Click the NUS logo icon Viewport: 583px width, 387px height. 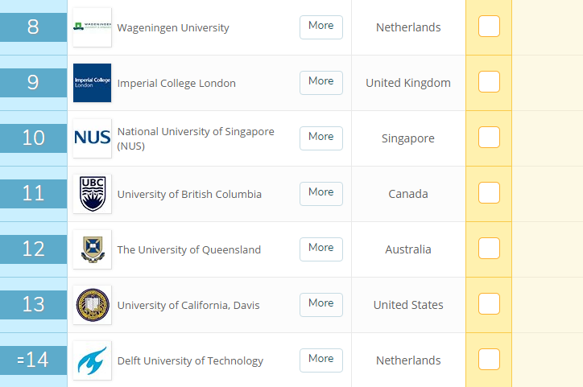tap(92, 138)
